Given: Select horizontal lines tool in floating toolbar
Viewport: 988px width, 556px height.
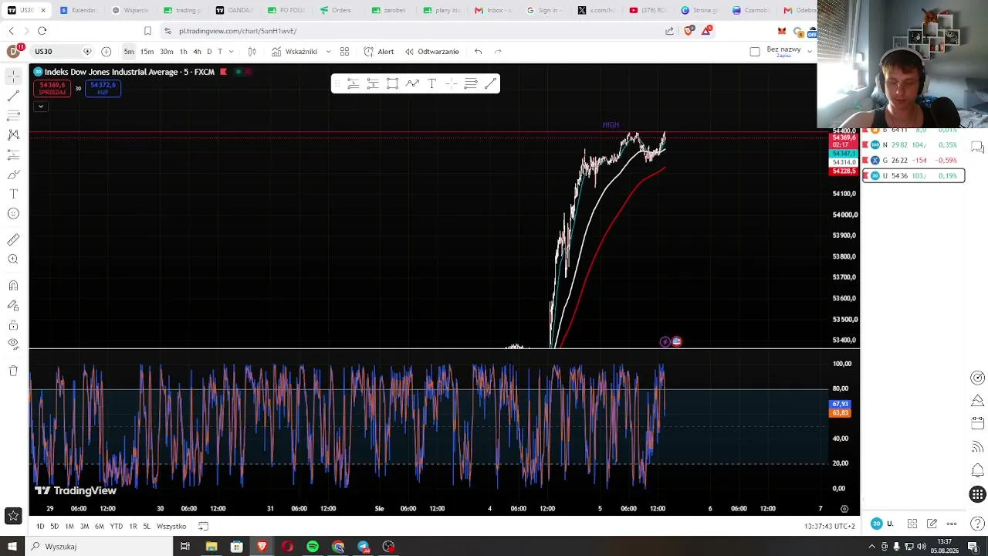Looking at the screenshot, I should point(471,83).
